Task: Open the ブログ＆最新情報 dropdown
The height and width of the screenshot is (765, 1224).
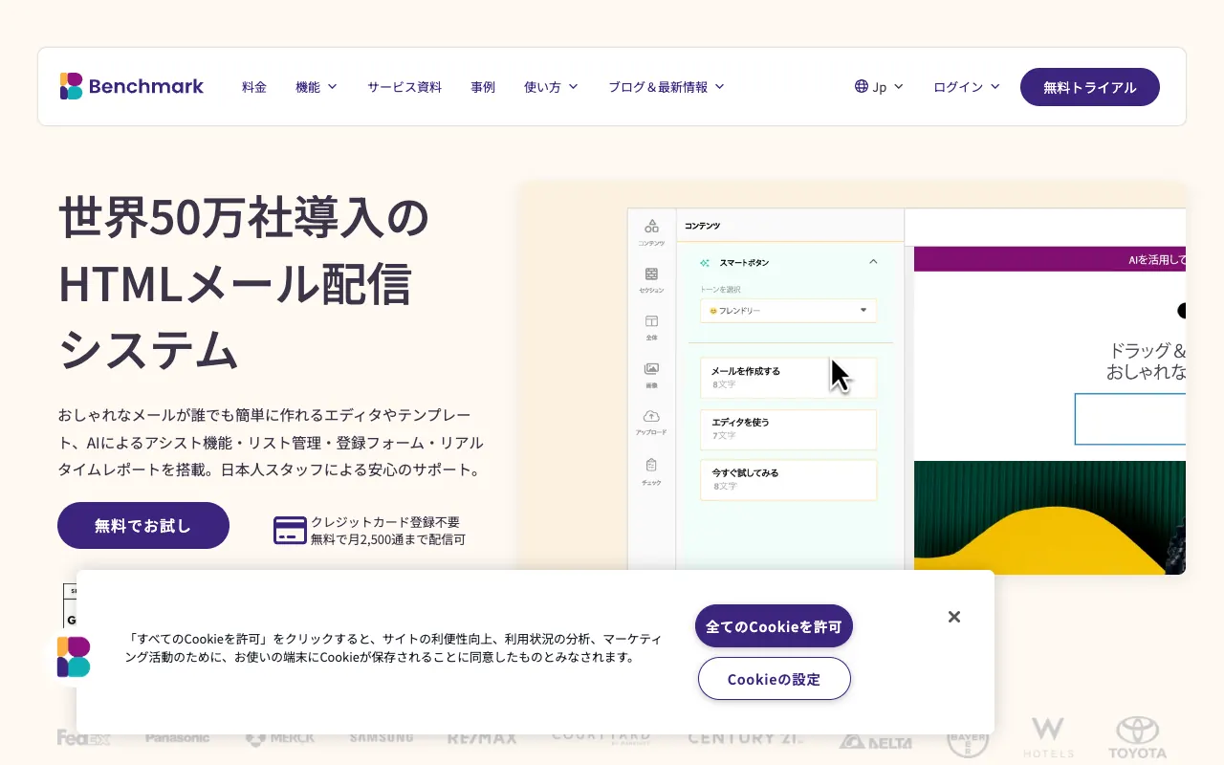Action: pos(667,87)
